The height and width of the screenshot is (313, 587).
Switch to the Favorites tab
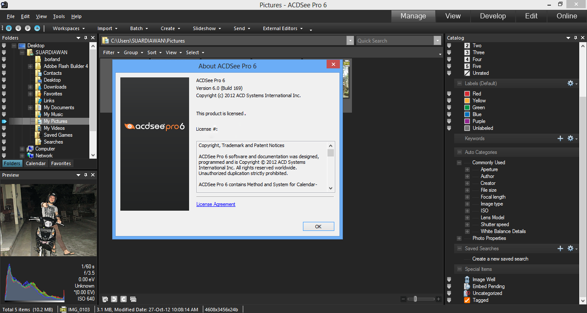point(61,163)
